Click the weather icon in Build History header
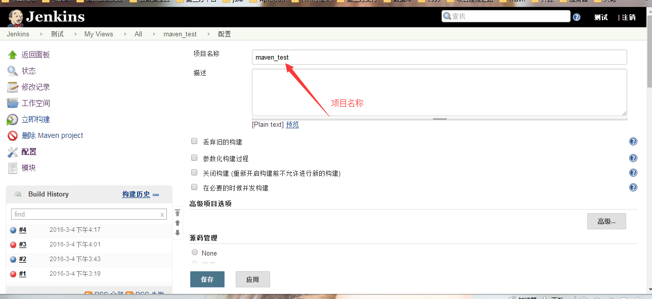The width and height of the screenshot is (652, 299). [x=18, y=194]
